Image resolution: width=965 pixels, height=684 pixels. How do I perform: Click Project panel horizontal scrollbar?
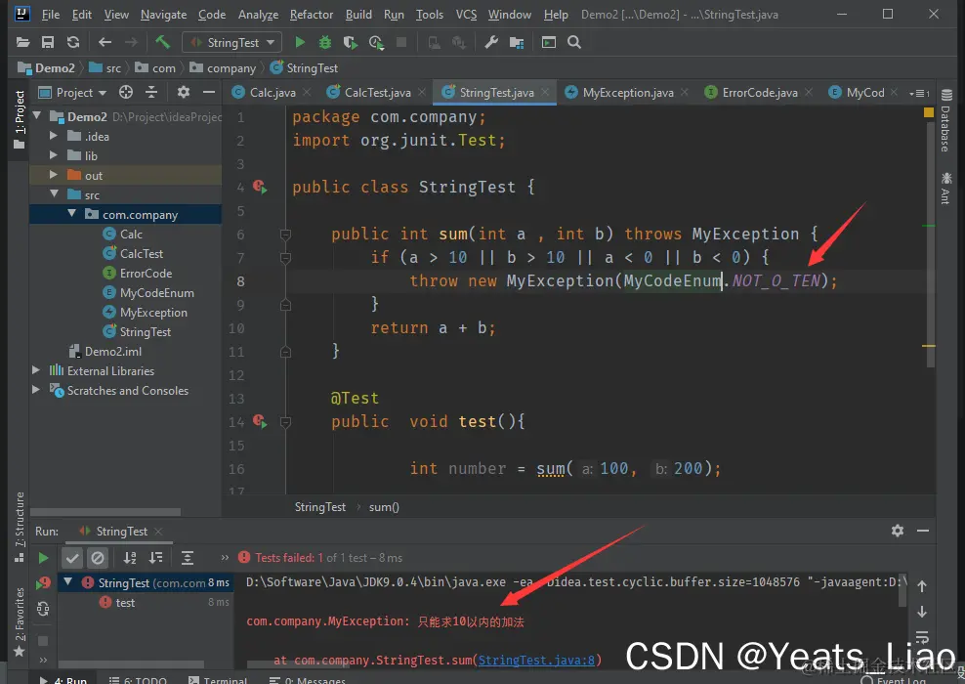105,512
